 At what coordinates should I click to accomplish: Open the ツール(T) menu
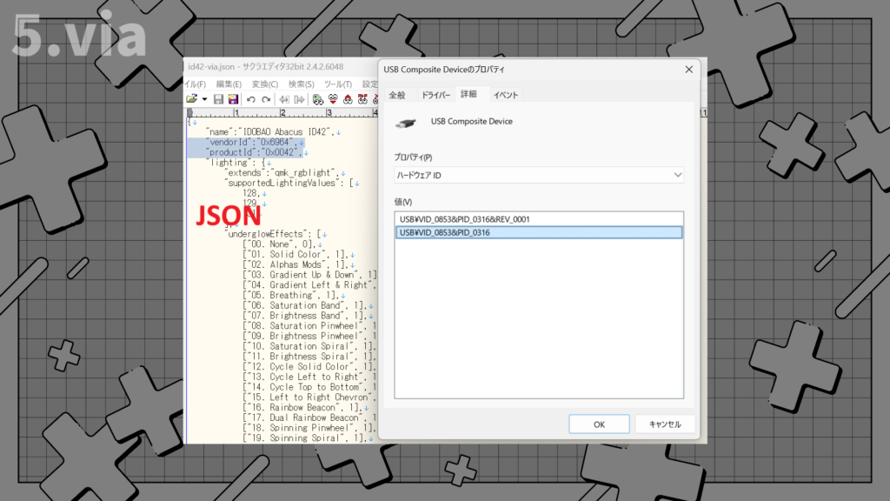coord(337,83)
